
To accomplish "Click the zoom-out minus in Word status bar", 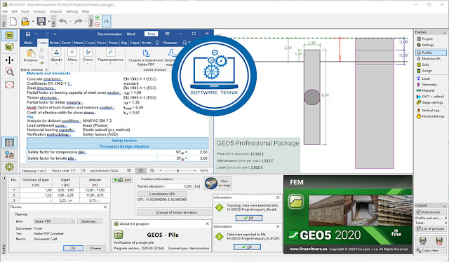I will 161,171.
